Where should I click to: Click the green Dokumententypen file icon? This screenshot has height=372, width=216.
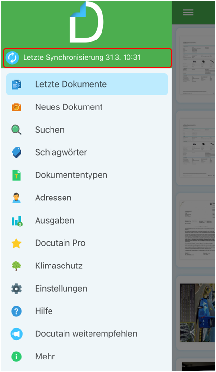tap(16, 175)
